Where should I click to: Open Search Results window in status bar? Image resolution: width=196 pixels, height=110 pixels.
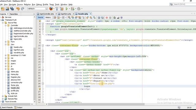(6, 107)
